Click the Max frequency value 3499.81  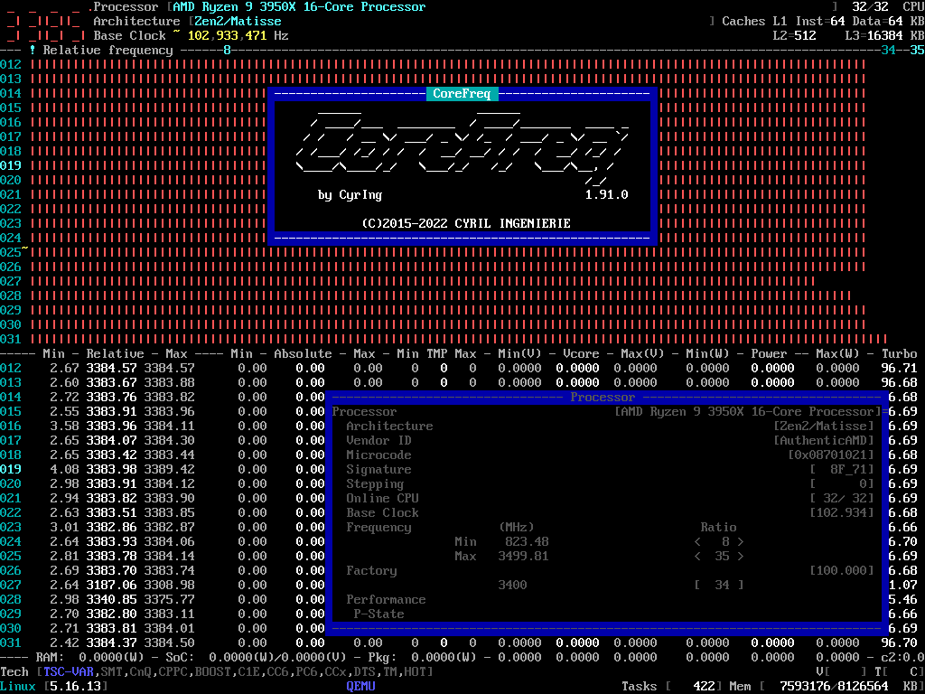click(x=523, y=557)
